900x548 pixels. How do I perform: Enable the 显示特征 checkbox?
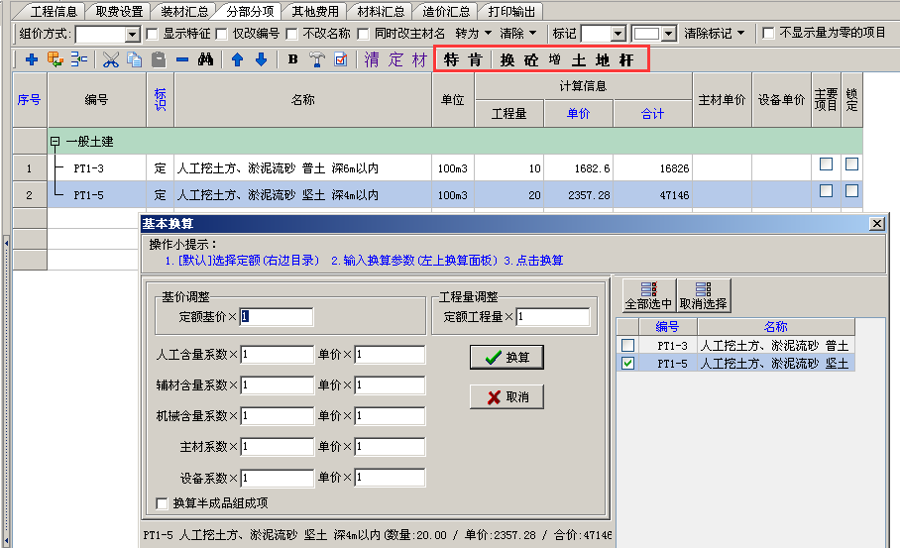153,34
